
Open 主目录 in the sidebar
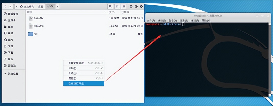[10, 20]
